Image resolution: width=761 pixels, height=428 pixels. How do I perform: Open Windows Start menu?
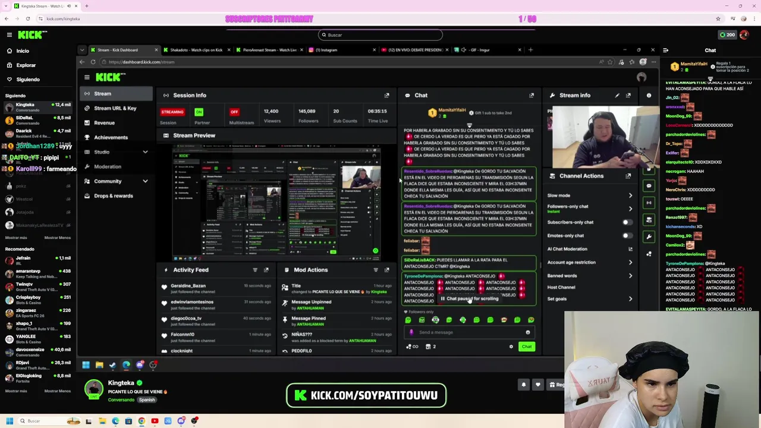click(x=10, y=421)
